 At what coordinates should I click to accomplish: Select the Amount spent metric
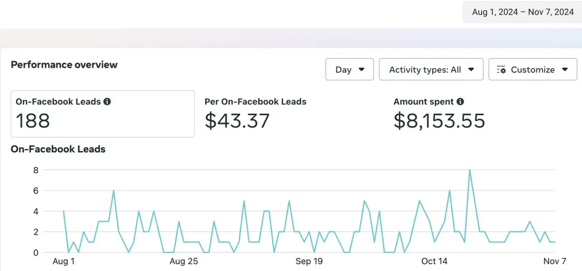(x=423, y=102)
